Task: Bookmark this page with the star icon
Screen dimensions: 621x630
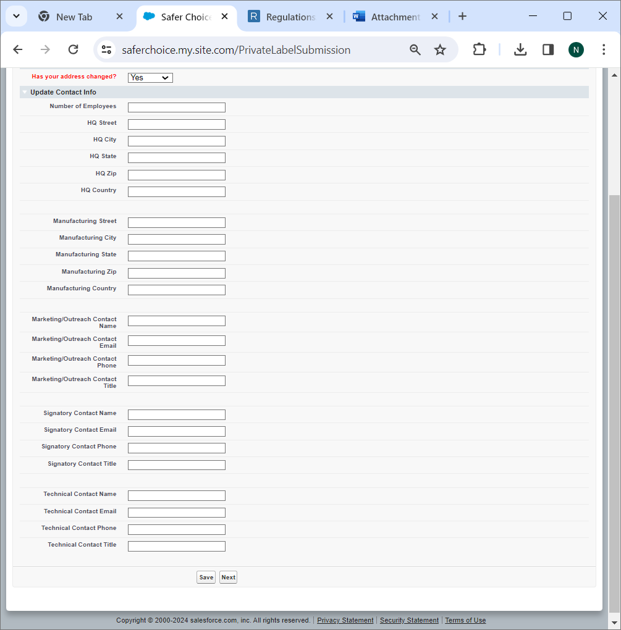Action: click(440, 49)
